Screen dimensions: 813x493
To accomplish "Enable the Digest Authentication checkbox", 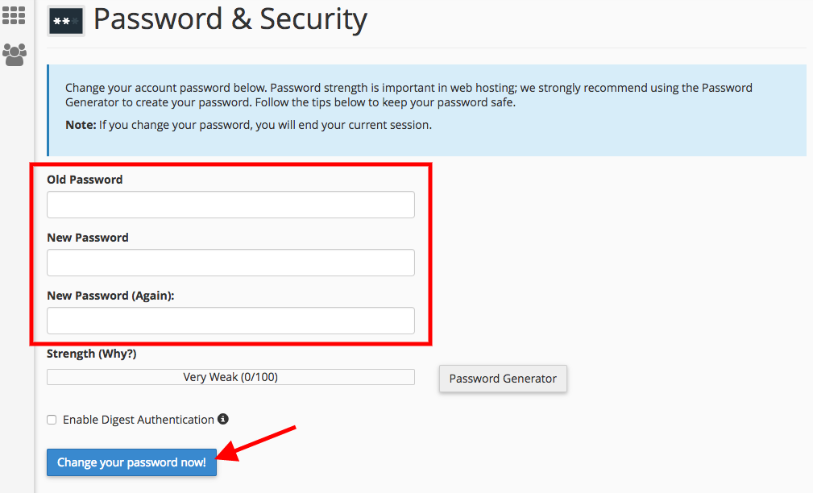I will click(52, 420).
